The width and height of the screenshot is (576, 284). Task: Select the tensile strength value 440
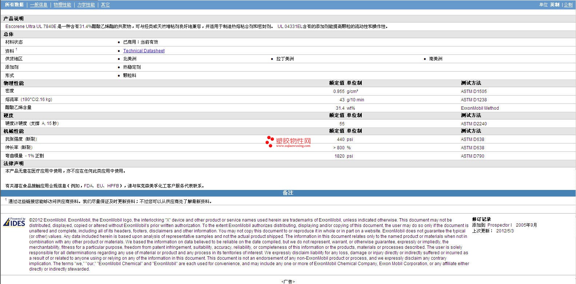click(341, 139)
